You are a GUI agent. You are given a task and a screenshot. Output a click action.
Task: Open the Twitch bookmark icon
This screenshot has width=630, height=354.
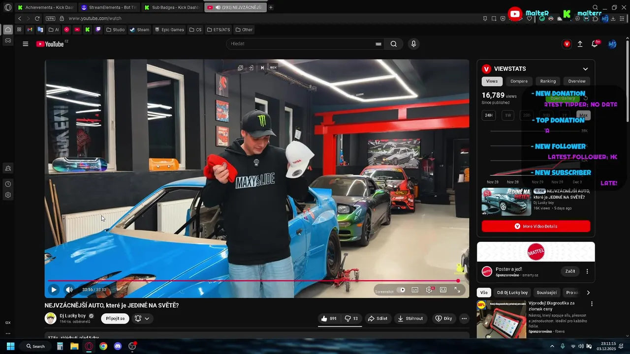(98, 29)
